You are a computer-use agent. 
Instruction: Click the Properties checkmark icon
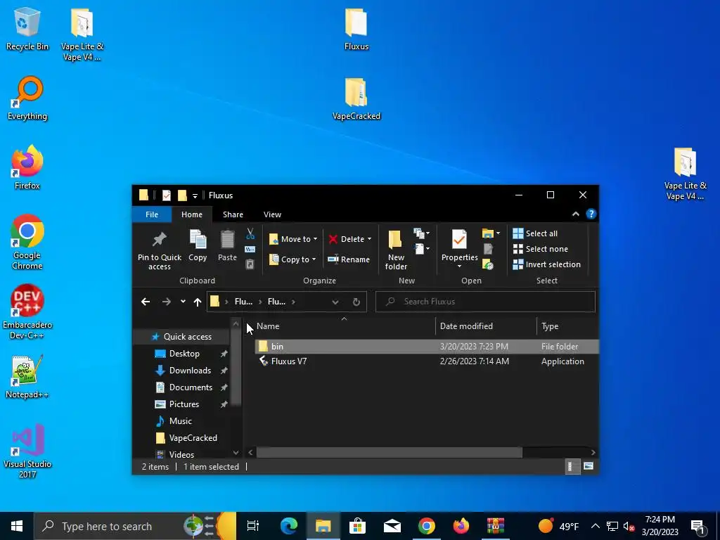point(458,239)
